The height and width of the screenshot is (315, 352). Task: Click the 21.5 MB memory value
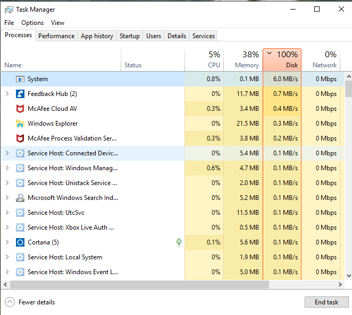[x=248, y=124]
